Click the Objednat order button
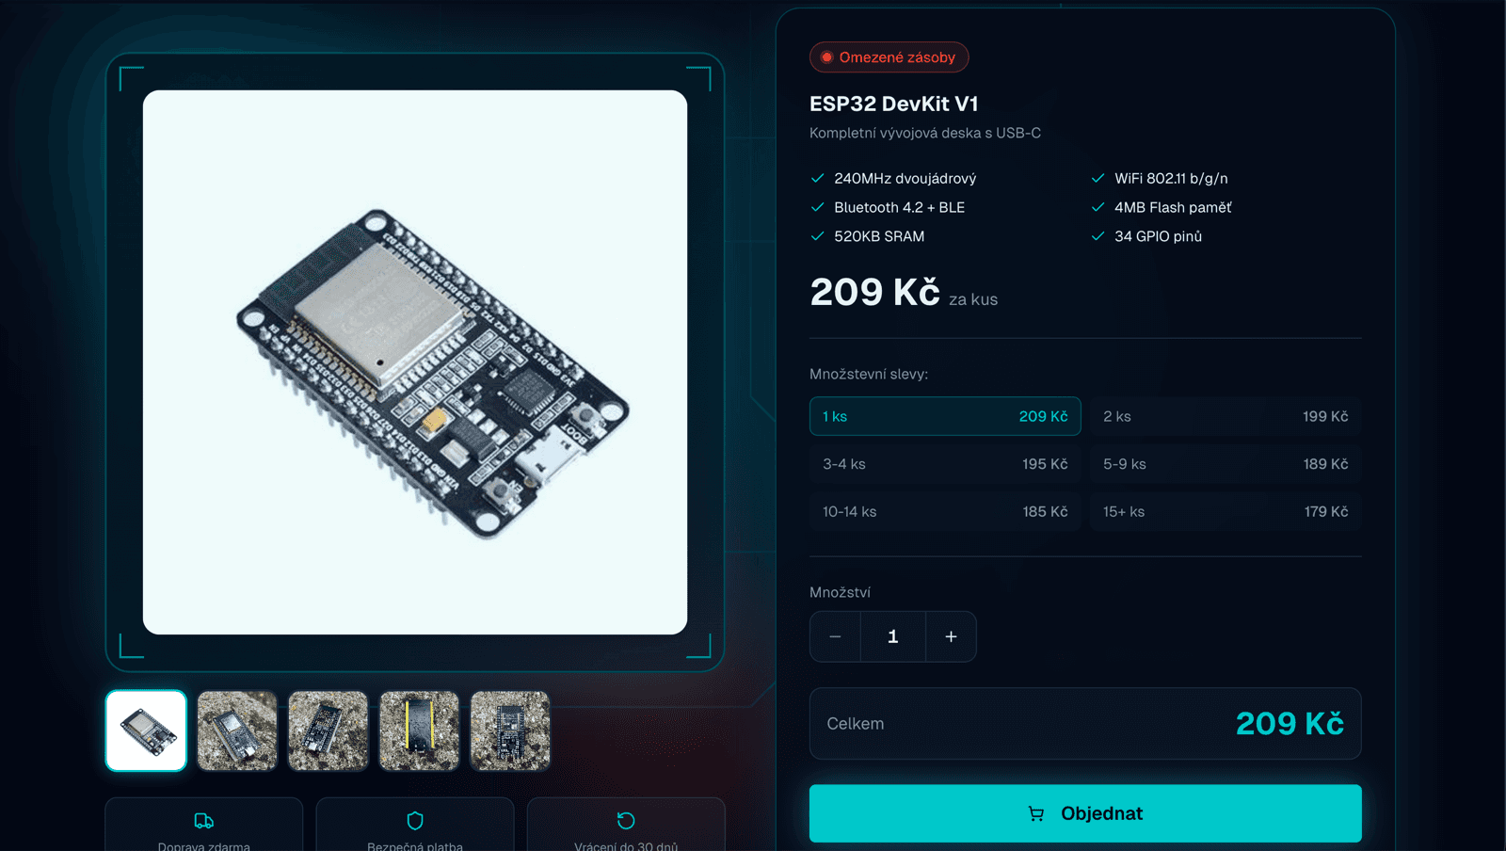Screen dimensions: 1506x851 tap(1085, 813)
